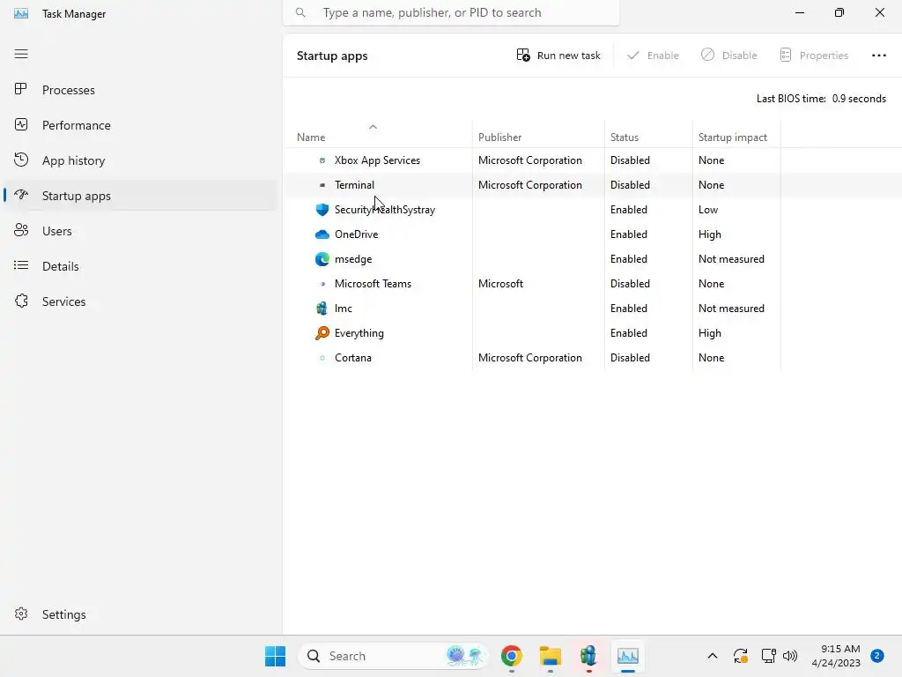The image size is (902, 677).
Task: Click the OneDrive cloud icon
Action: (322, 234)
